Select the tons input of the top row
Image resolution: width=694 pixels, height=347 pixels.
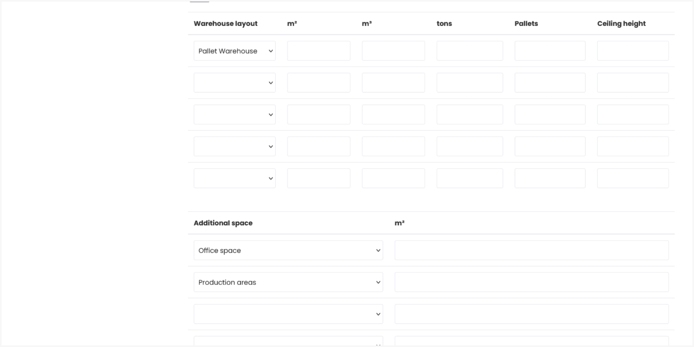469,51
